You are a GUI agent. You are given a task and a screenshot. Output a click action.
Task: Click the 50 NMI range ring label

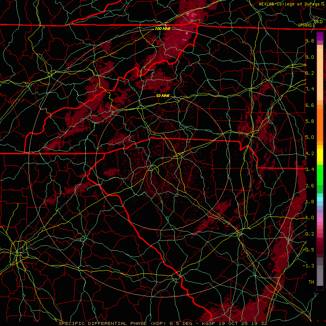tap(163, 96)
